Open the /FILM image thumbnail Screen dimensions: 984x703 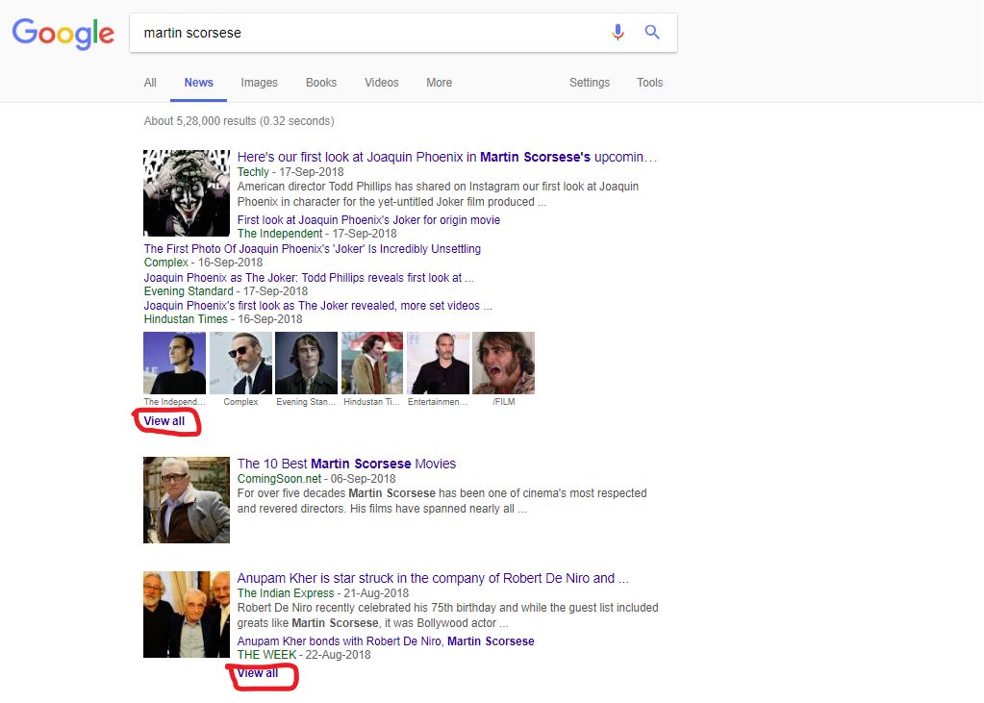(503, 363)
